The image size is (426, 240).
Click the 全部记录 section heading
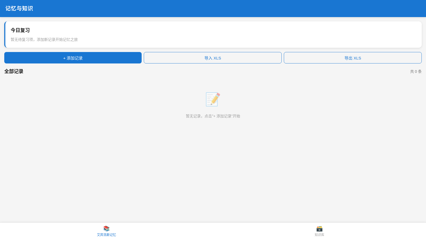(x=14, y=71)
